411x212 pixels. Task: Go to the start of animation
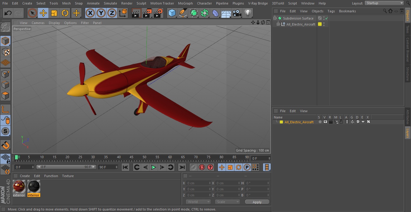(125, 167)
